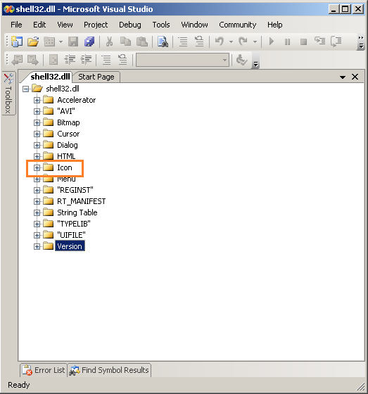Image resolution: width=368 pixels, height=394 pixels.
Task: Switch to the Start Page tab
Action: [x=96, y=77]
